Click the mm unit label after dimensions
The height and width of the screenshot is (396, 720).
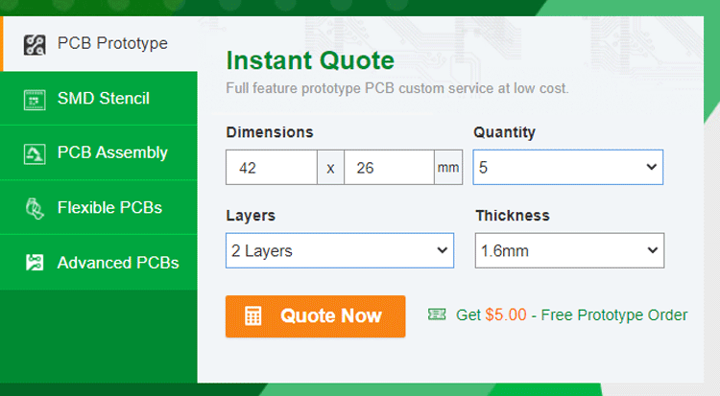[x=448, y=168]
